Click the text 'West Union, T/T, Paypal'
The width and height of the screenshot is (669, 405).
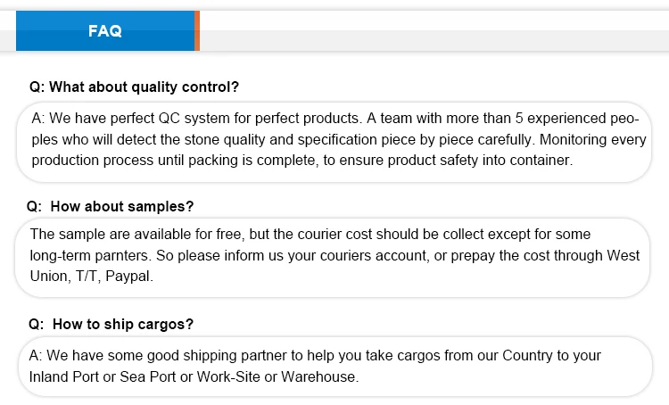[x=92, y=277]
